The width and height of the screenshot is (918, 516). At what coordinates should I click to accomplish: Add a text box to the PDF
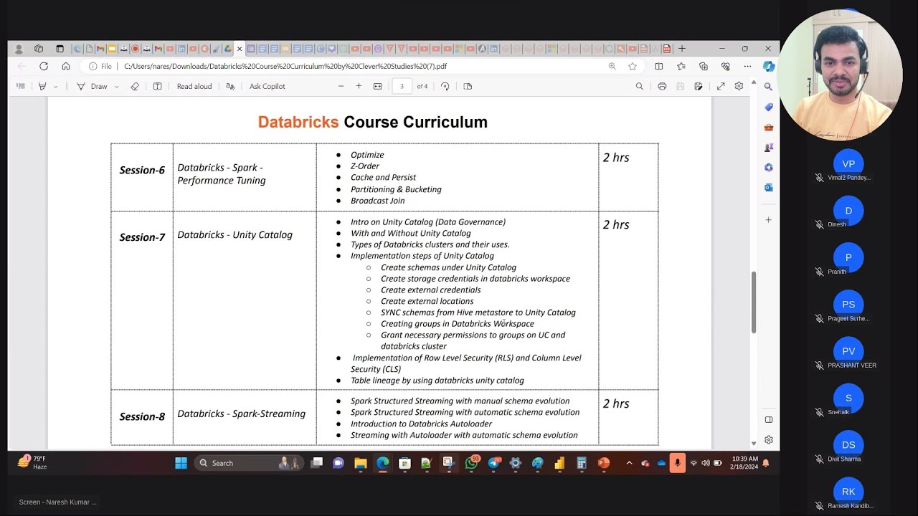coord(157,86)
